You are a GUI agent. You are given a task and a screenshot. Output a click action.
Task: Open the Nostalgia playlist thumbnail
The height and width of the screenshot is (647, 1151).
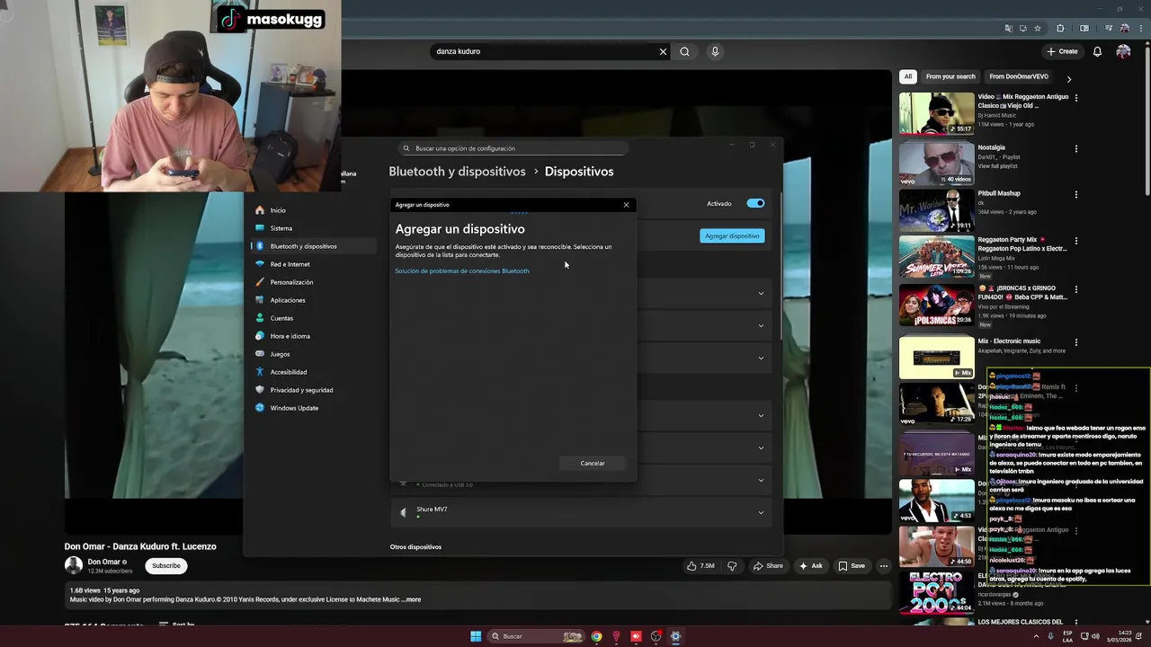[936, 163]
